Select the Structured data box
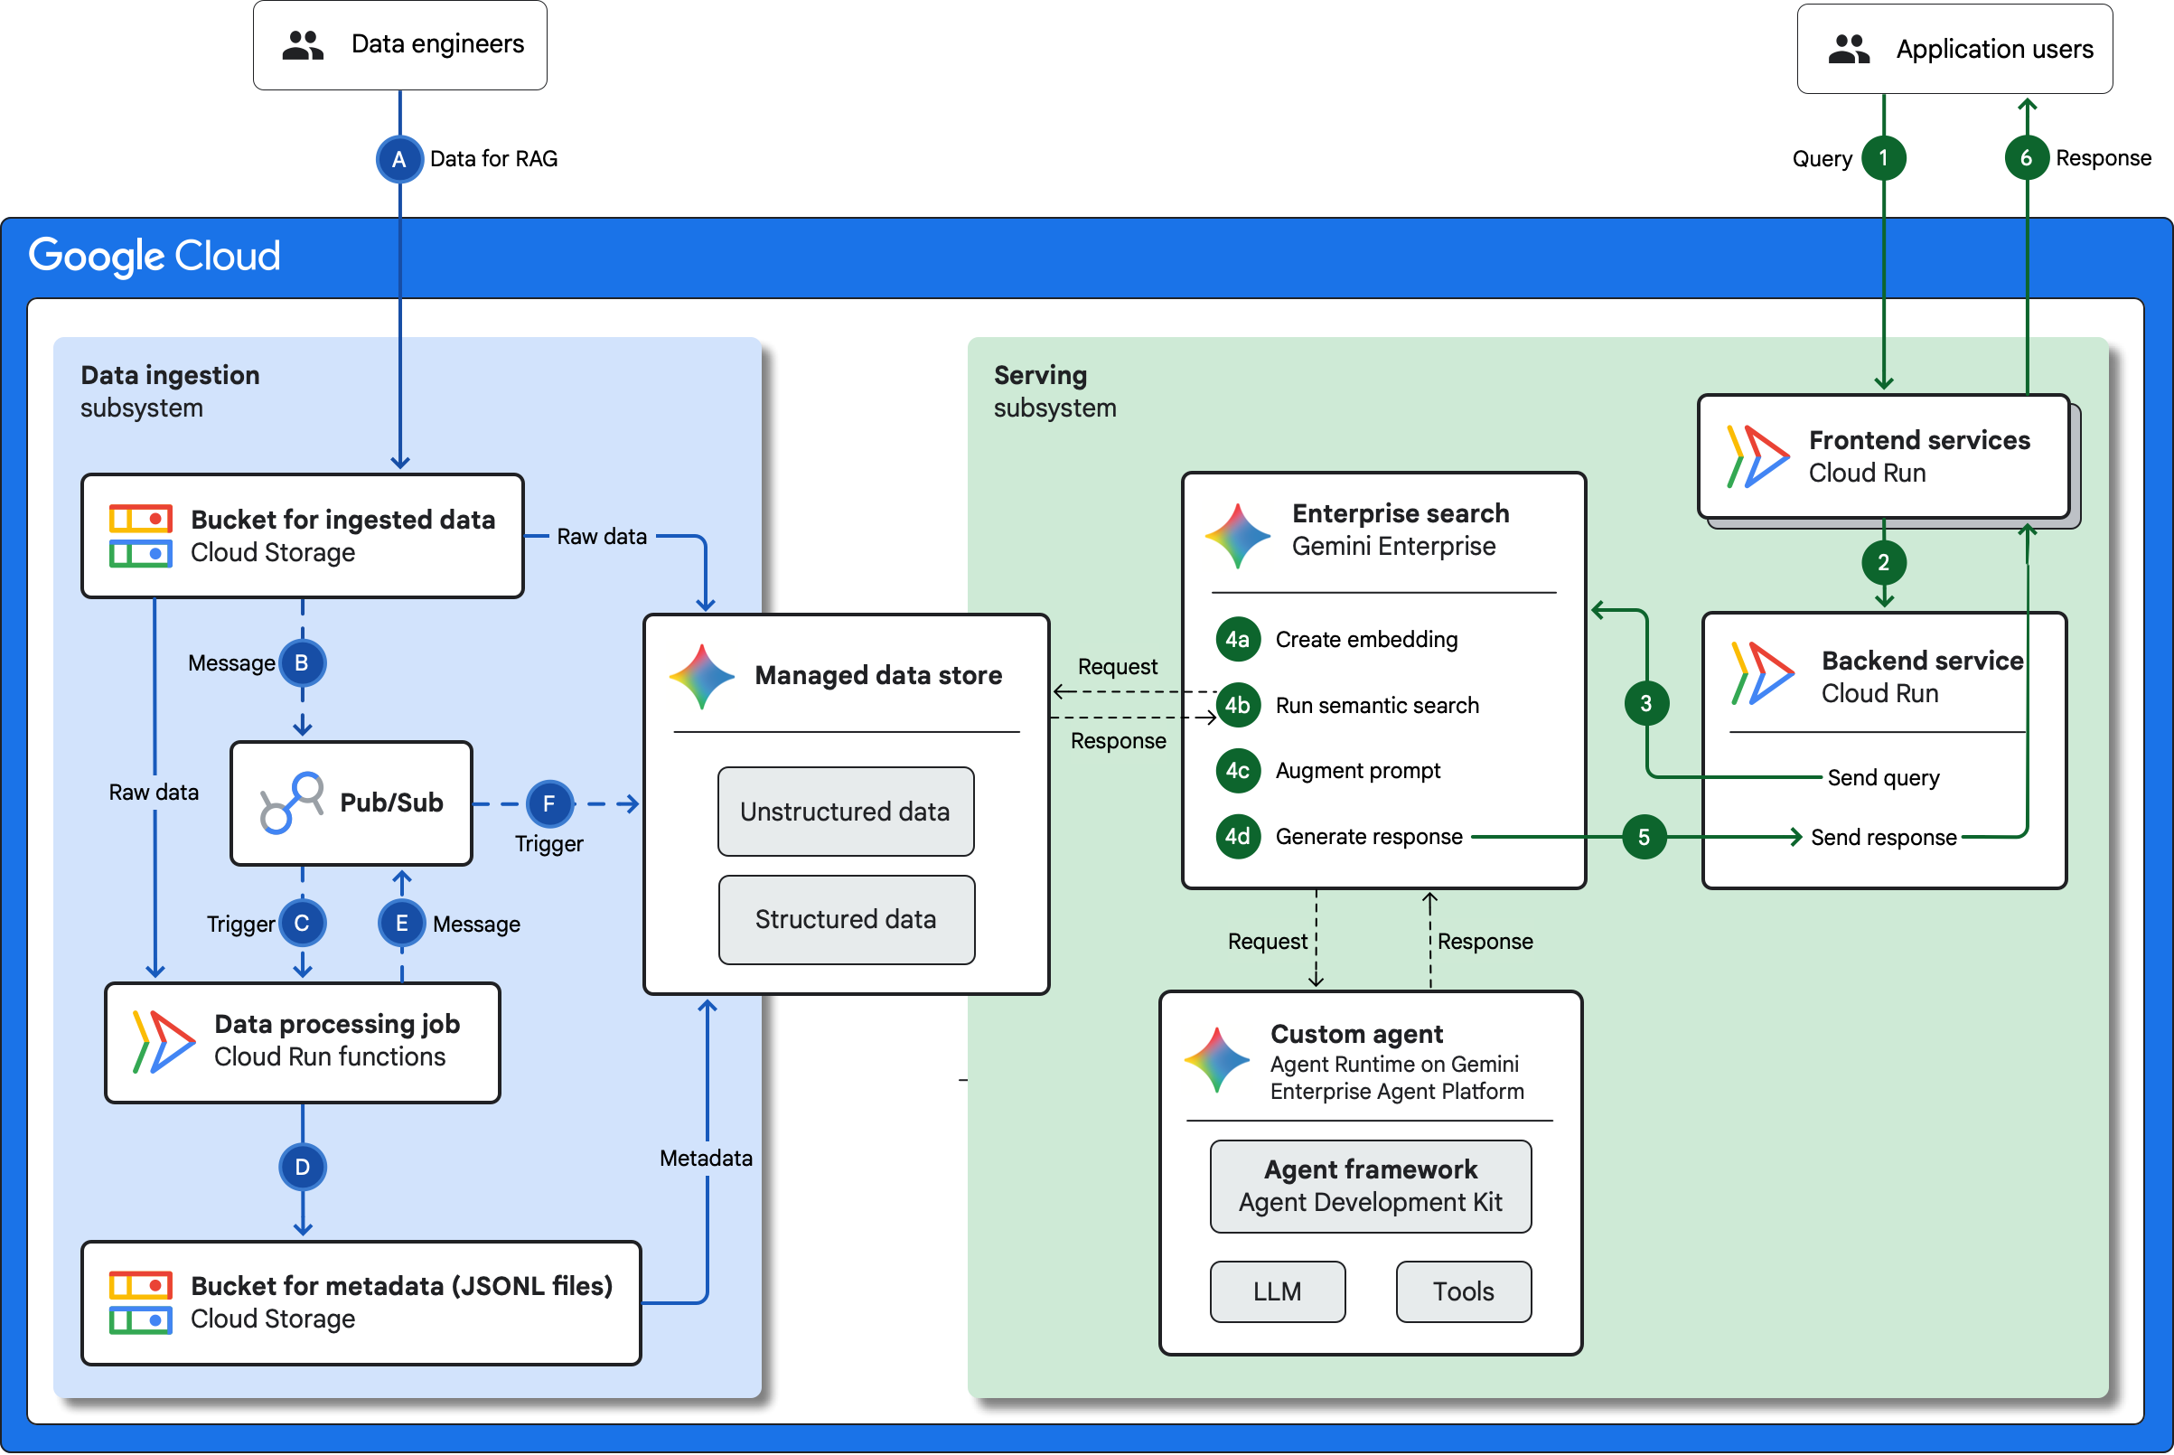2174x1455 pixels. [x=847, y=920]
